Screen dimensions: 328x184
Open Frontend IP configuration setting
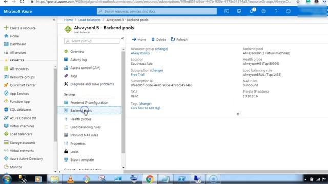(x=90, y=102)
